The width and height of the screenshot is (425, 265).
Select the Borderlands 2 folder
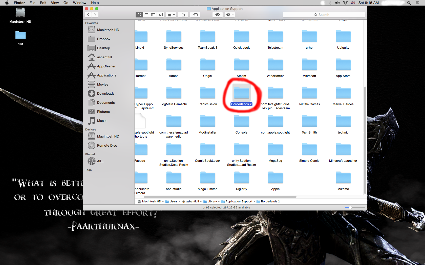tap(242, 95)
